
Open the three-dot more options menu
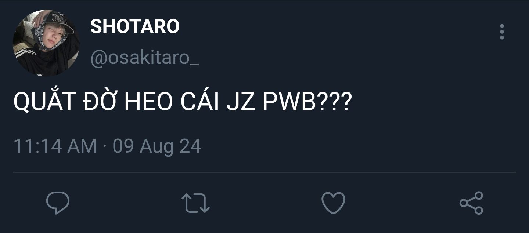[502, 32]
